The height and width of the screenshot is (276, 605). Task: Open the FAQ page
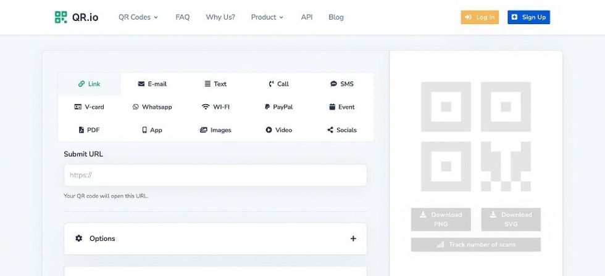coord(182,17)
